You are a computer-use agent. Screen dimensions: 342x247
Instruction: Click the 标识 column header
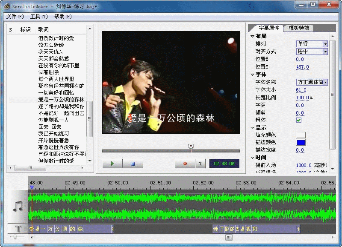25,29
